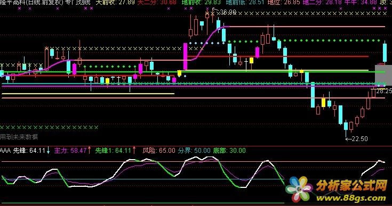Click the down arrow beside 先锋 64.11
Viewport: 392px width, 206px height.
point(48,151)
